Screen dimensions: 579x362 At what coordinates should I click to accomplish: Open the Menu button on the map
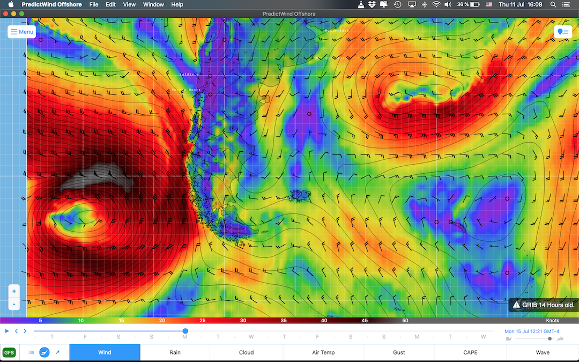pyautogui.click(x=22, y=32)
